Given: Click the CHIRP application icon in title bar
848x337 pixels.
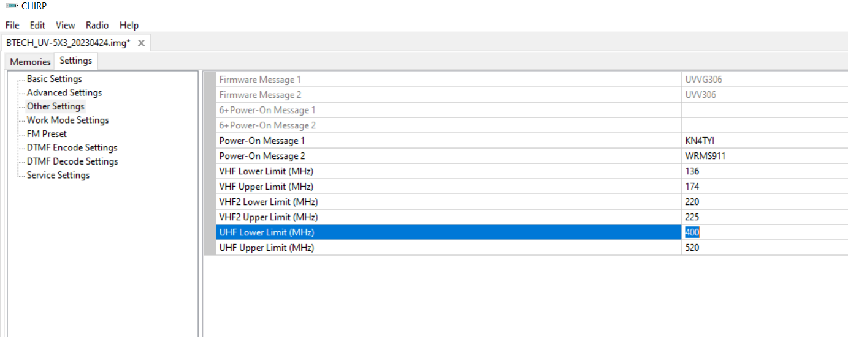Looking at the screenshot, I should tap(11, 6).
